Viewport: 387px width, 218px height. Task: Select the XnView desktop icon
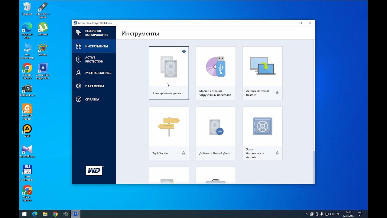coord(43,50)
